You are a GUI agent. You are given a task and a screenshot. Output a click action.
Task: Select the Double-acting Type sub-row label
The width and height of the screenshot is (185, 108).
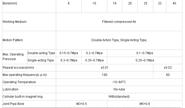(41, 53)
